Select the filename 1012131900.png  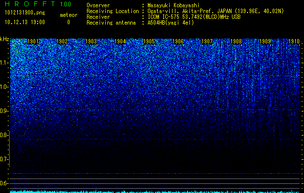pos(25,13)
